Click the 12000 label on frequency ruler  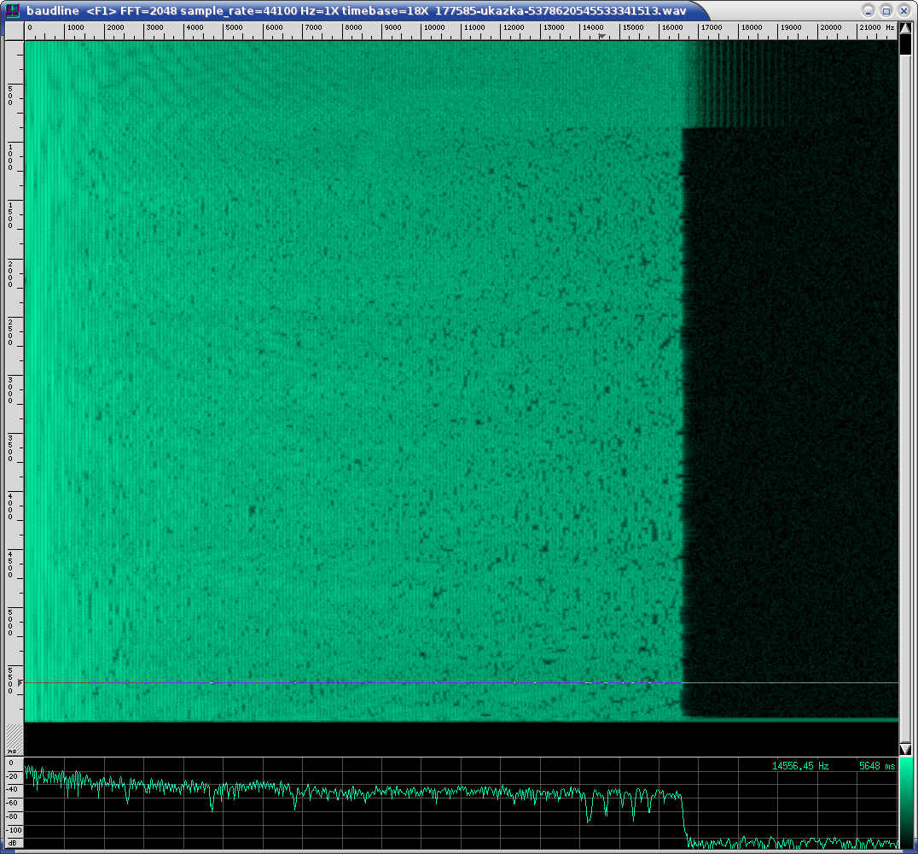pos(514,27)
